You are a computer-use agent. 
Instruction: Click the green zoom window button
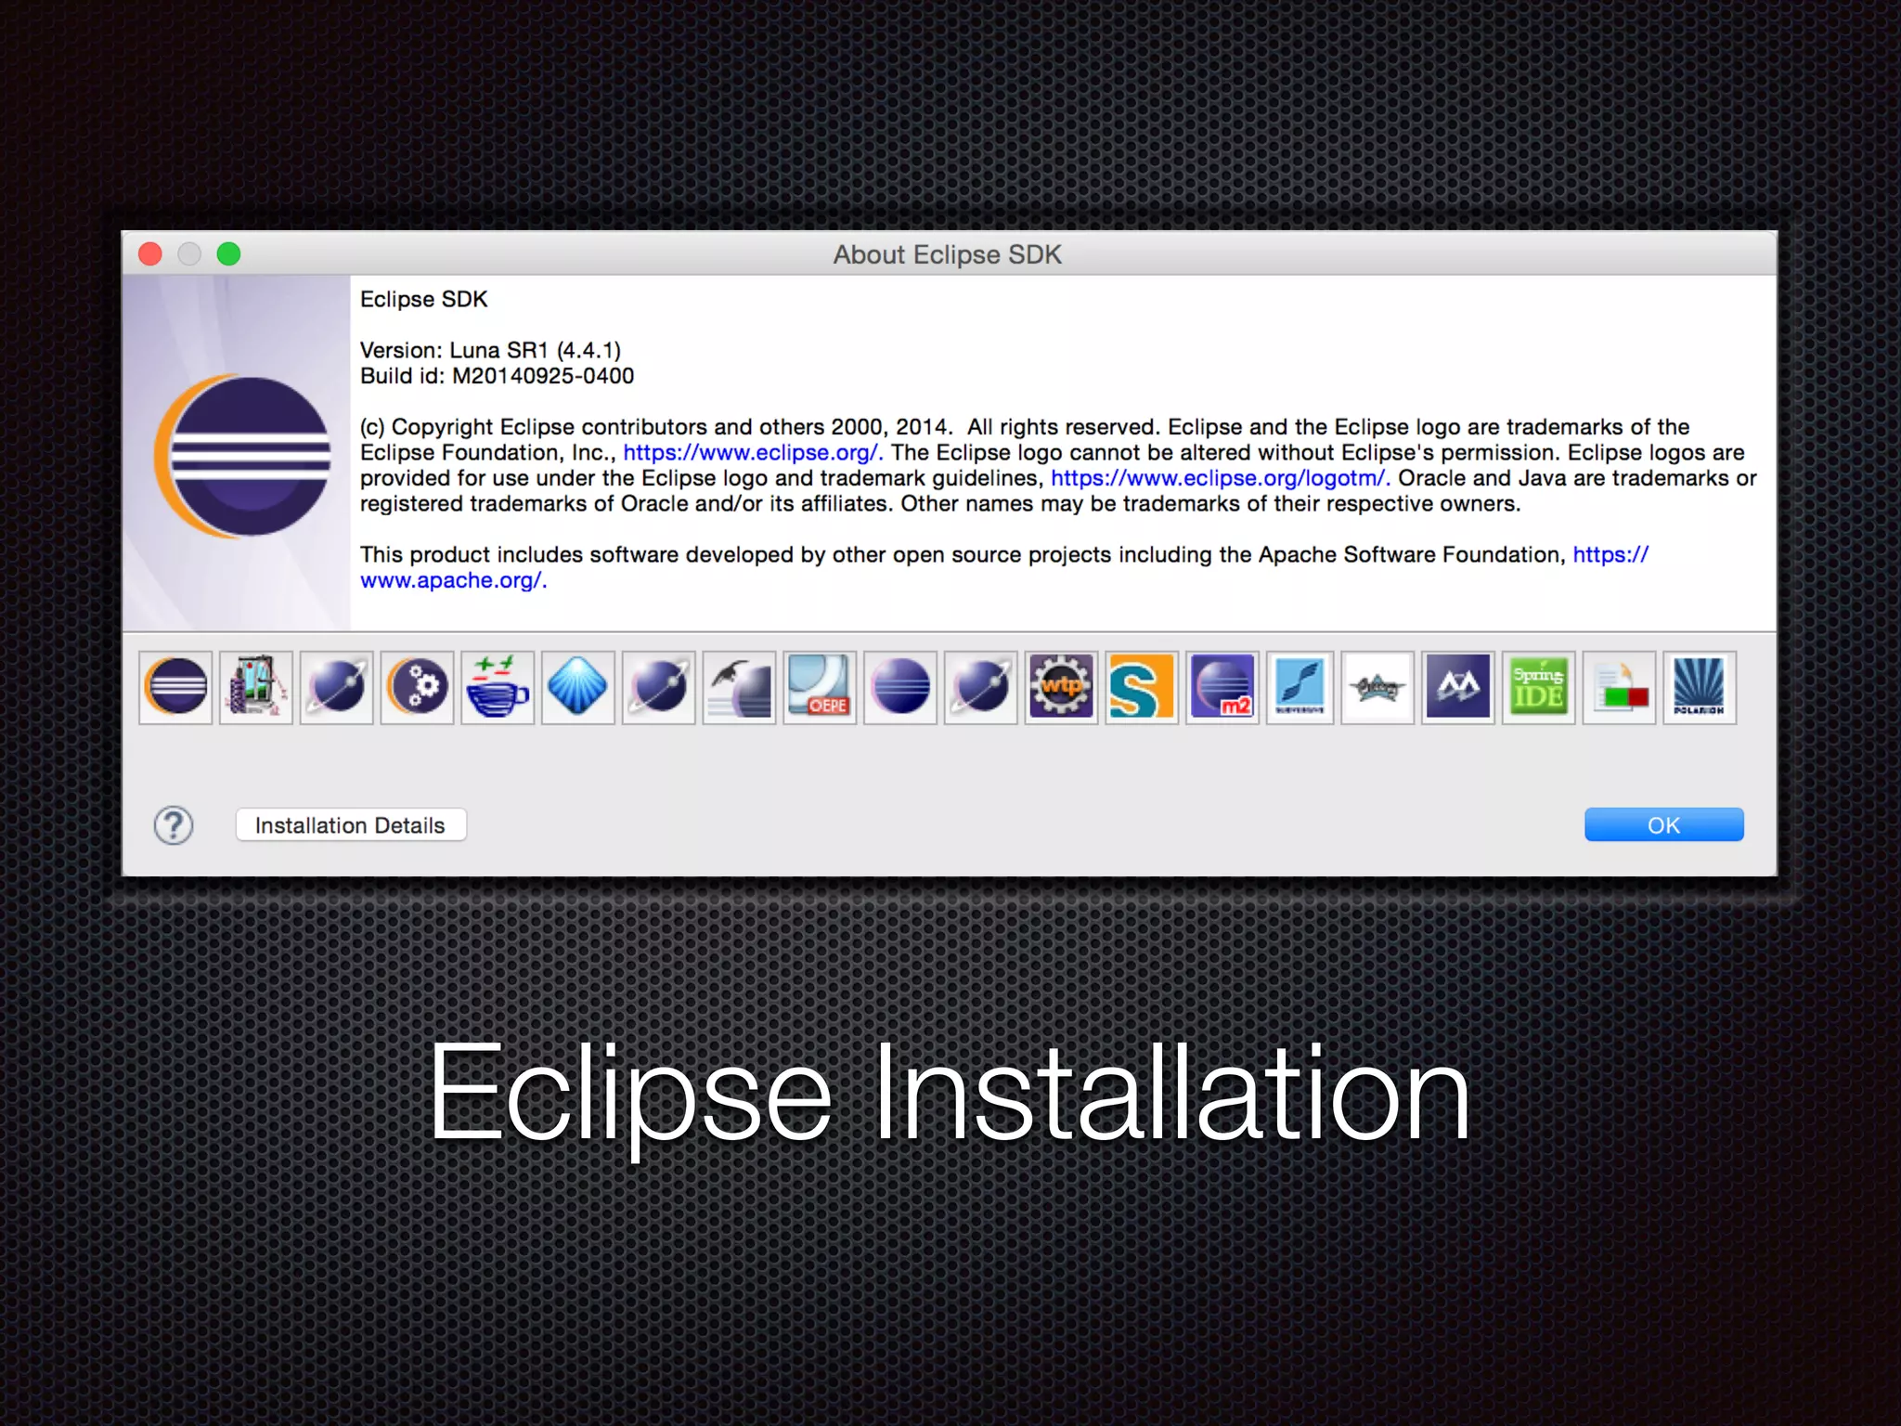228,253
